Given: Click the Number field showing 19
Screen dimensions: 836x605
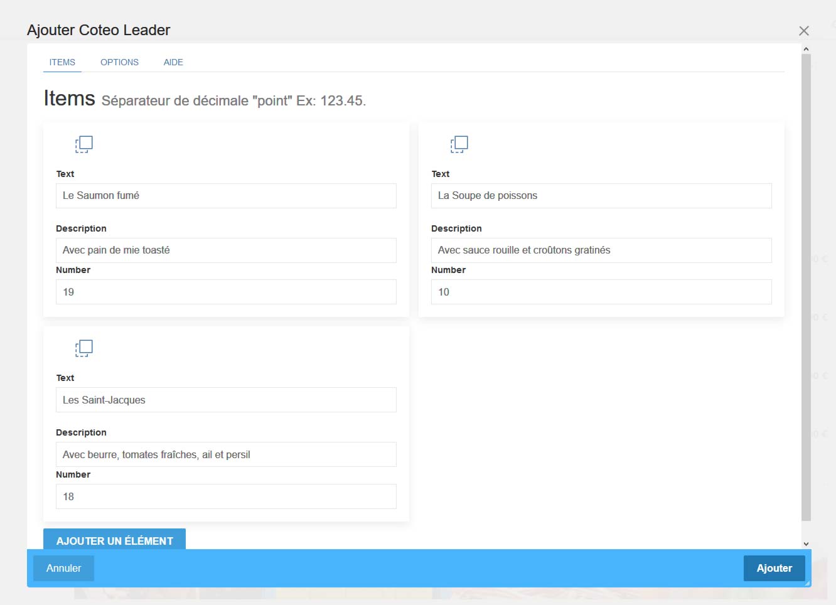Looking at the screenshot, I should coord(226,292).
